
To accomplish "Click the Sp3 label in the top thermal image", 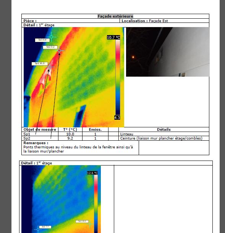I will tap(42, 40).
